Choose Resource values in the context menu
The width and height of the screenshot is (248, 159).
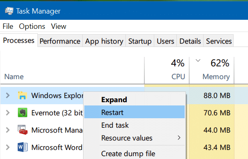point(134,138)
